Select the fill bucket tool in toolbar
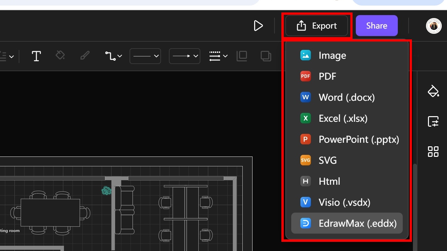Screen dimensions: 447x251 [x=60, y=55]
